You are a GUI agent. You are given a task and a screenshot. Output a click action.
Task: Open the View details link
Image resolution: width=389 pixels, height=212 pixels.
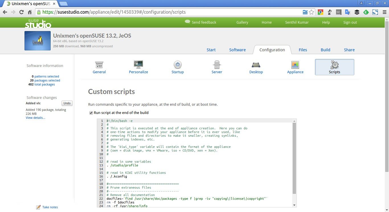[x=36, y=118]
